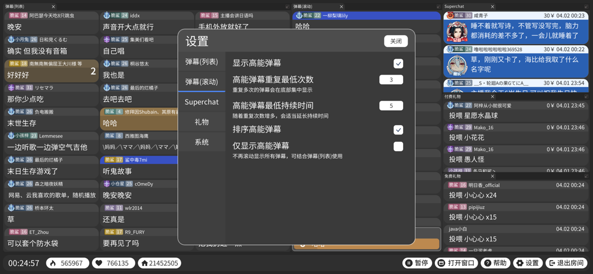Open the 系统 settings tab
This screenshot has height=274, width=593.
click(x=202, y=143)
